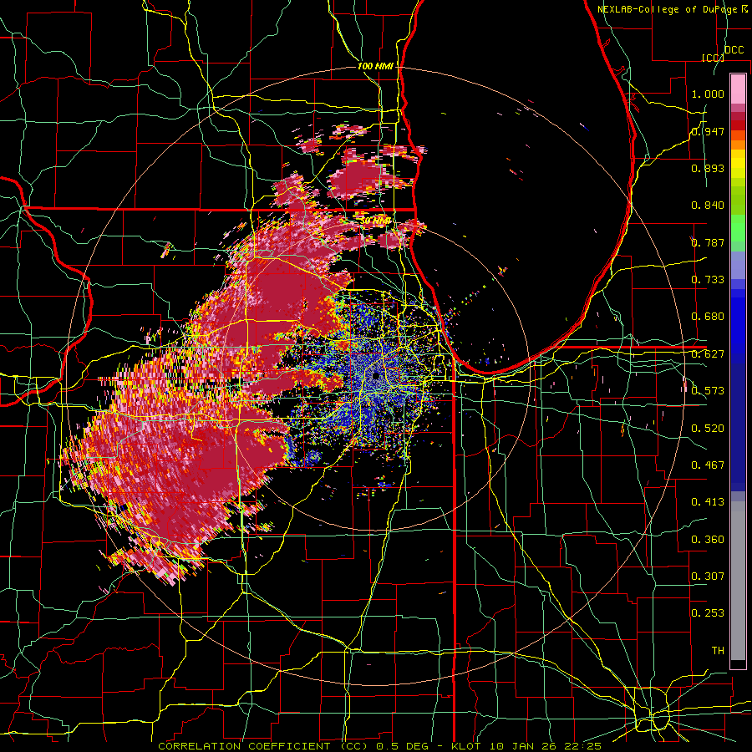Select the 0.467 legend value
This screenshot has width=752, height=752.
click(x=708, y=465)
